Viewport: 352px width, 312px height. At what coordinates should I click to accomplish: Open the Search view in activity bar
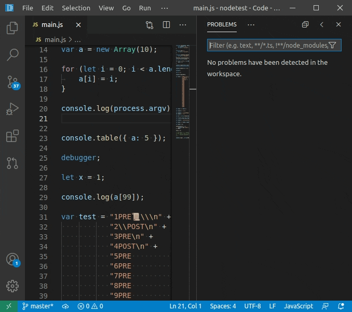(12, 55)
